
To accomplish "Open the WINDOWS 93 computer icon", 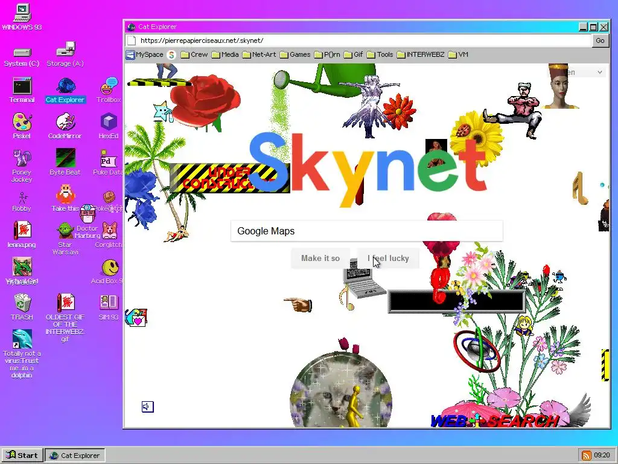I will click(x=22, y=17).
